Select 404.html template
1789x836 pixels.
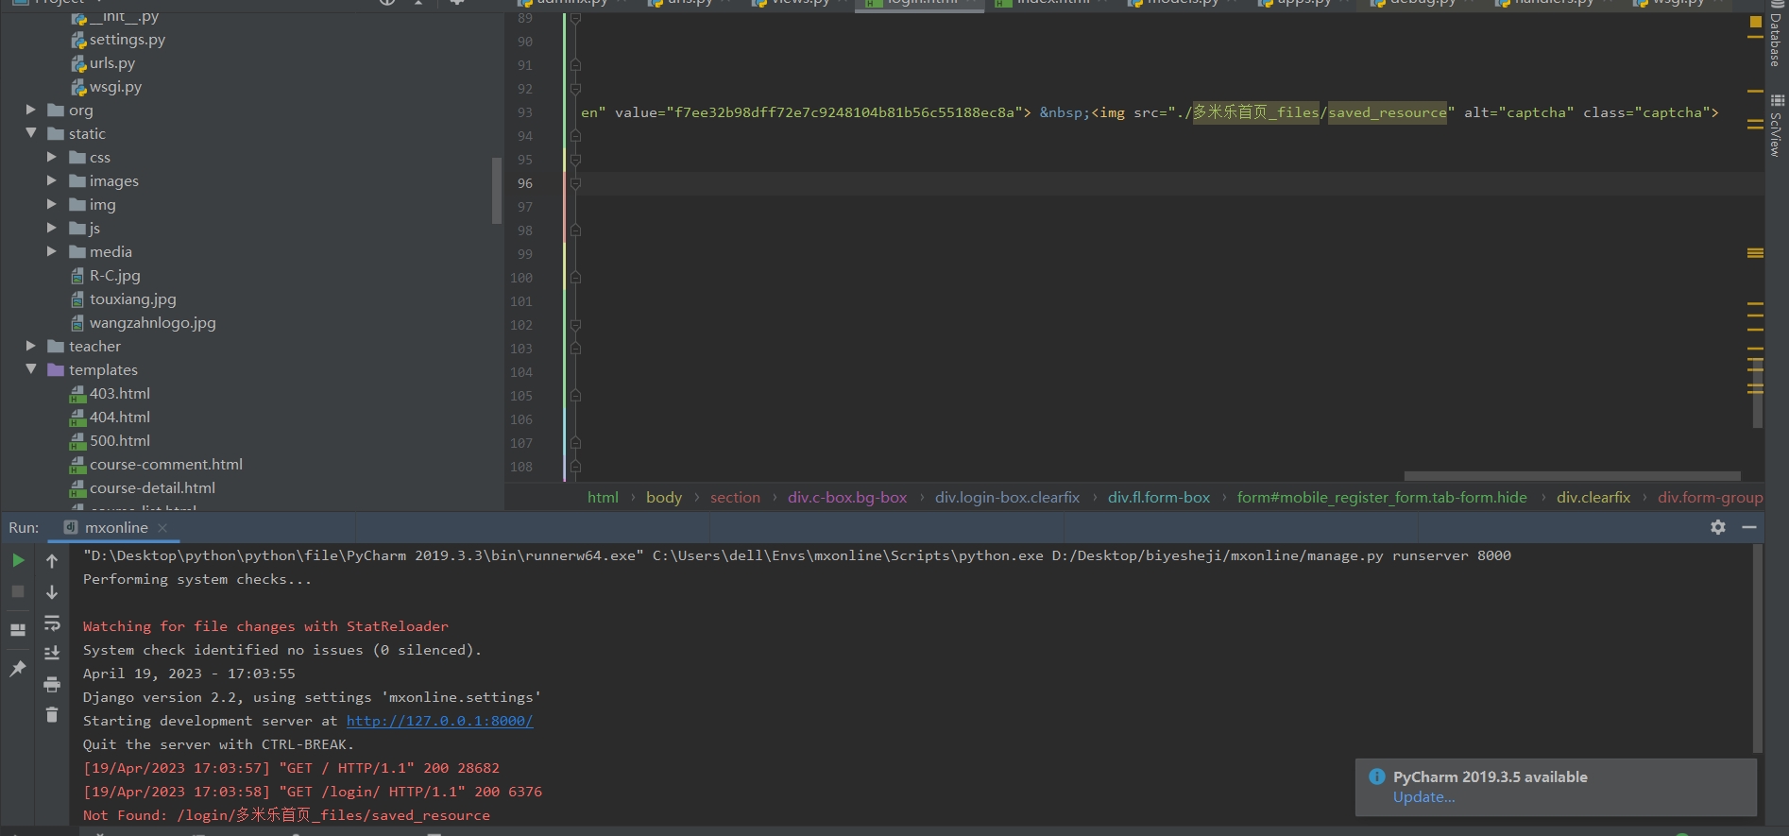[x=119, y=418]
